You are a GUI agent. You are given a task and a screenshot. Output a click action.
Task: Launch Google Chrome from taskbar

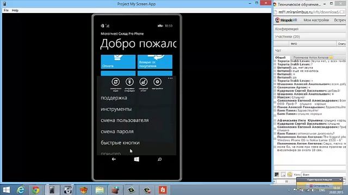click(x=36, y=190)
